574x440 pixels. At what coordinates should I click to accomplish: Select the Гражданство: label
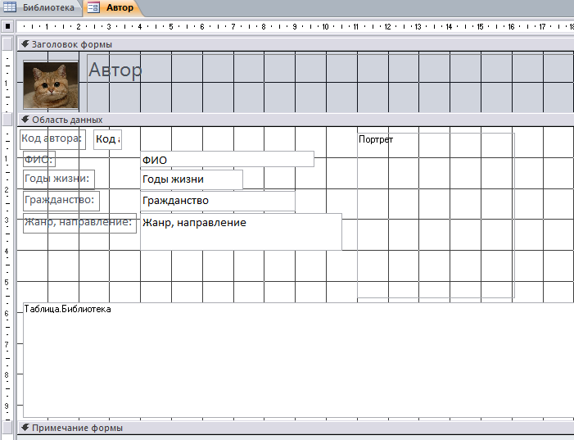pyautogui.click(x=61, y=201)
